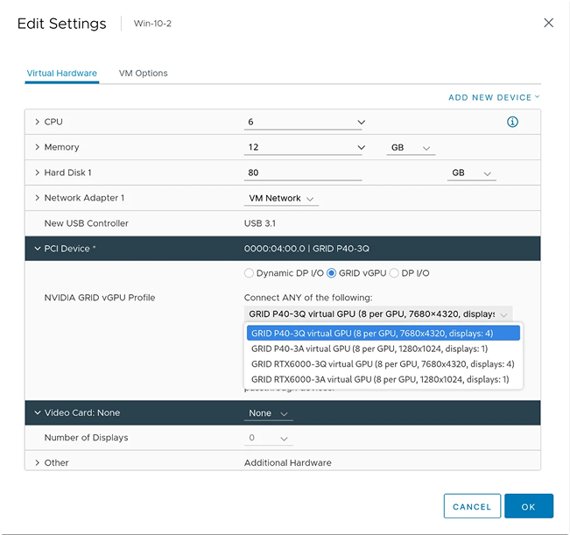Open the Memory GB unit dropdown
This screenshot has height=535, width=570.
pyautogui.click(x=411, y=148)
